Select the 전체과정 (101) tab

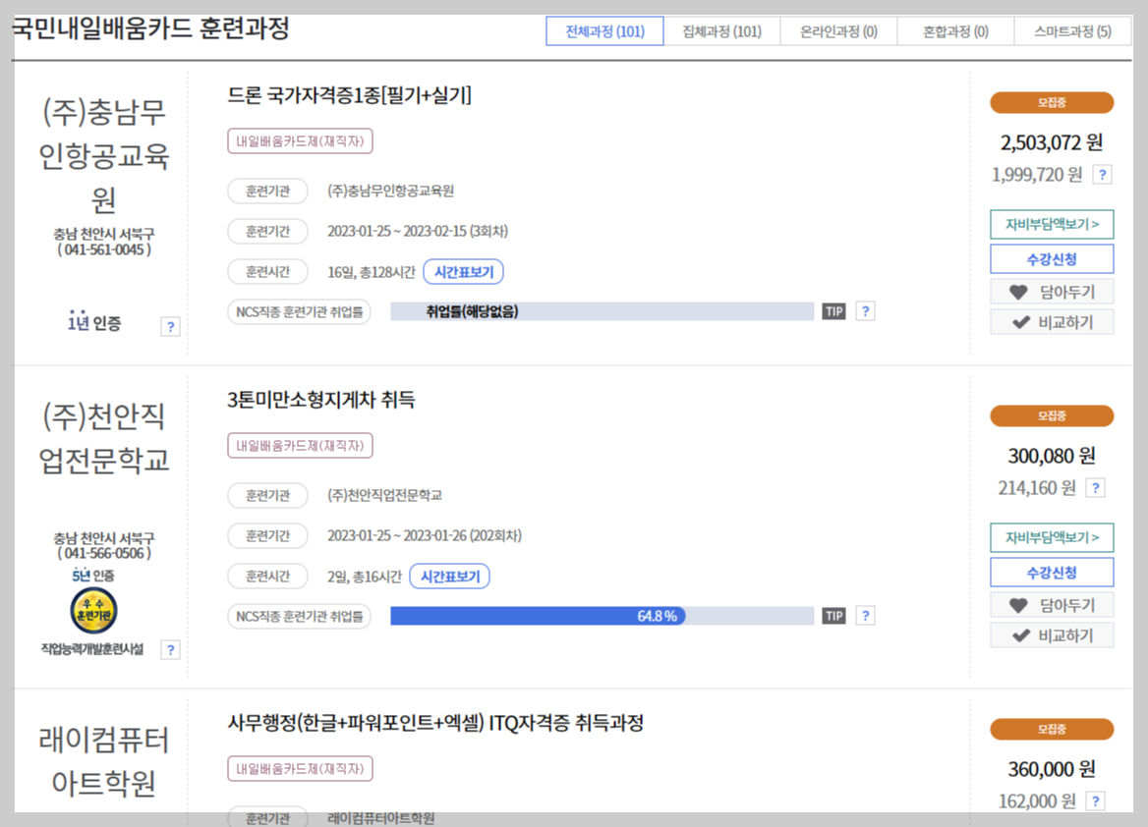click(604, 31)
